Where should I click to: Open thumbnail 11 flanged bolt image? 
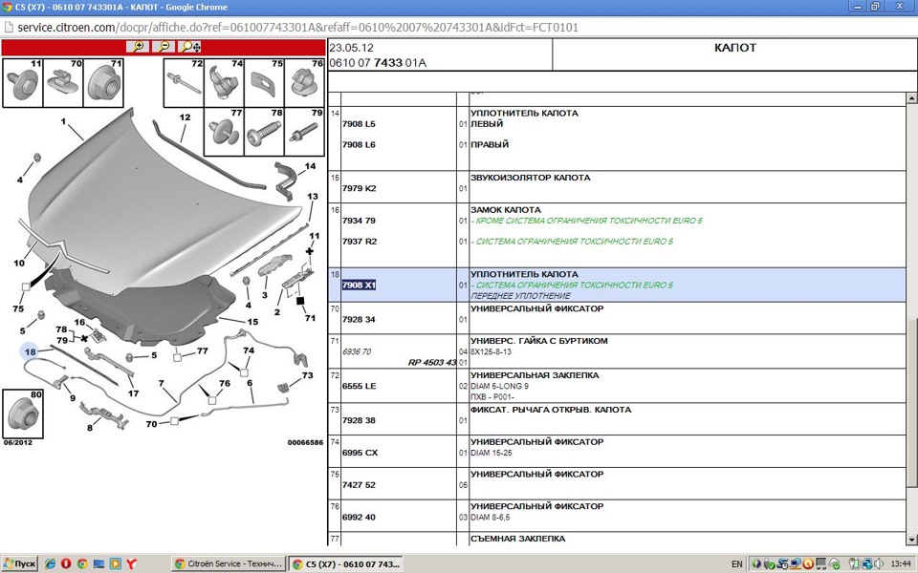click(x=23, y=83)
